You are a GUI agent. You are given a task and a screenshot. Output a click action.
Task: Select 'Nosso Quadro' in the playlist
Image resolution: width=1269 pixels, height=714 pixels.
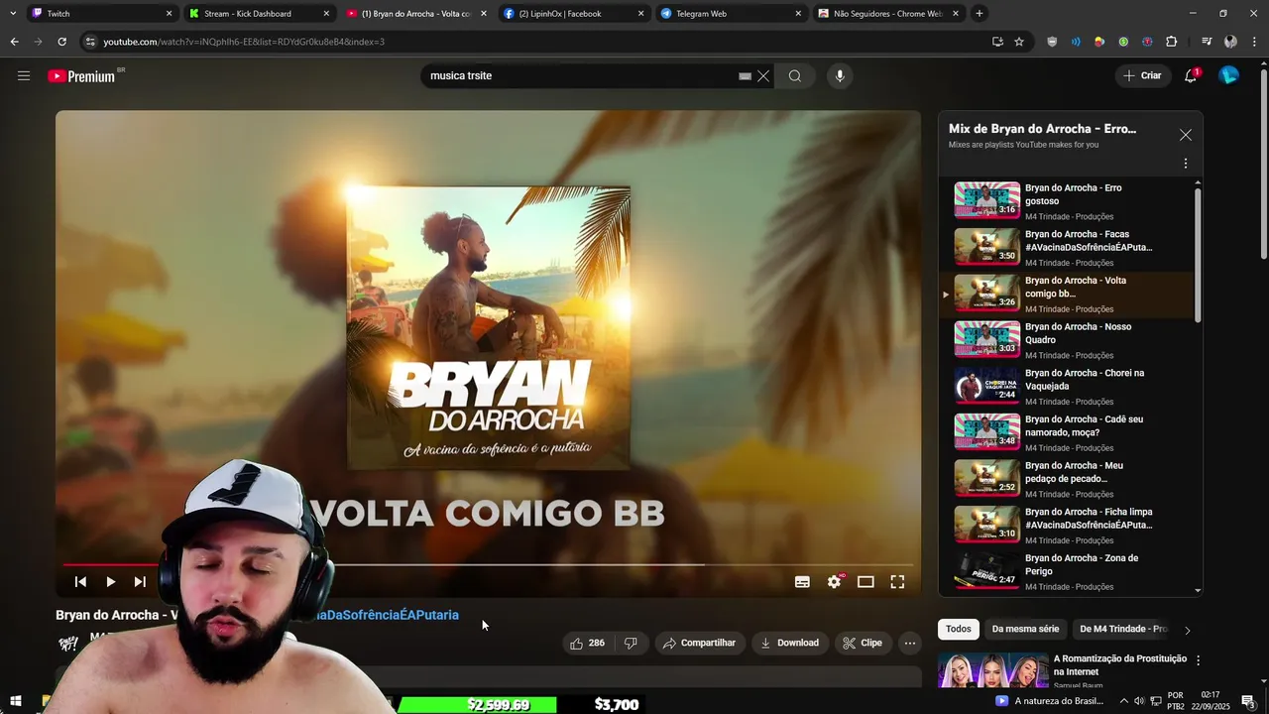point(1066,340)
